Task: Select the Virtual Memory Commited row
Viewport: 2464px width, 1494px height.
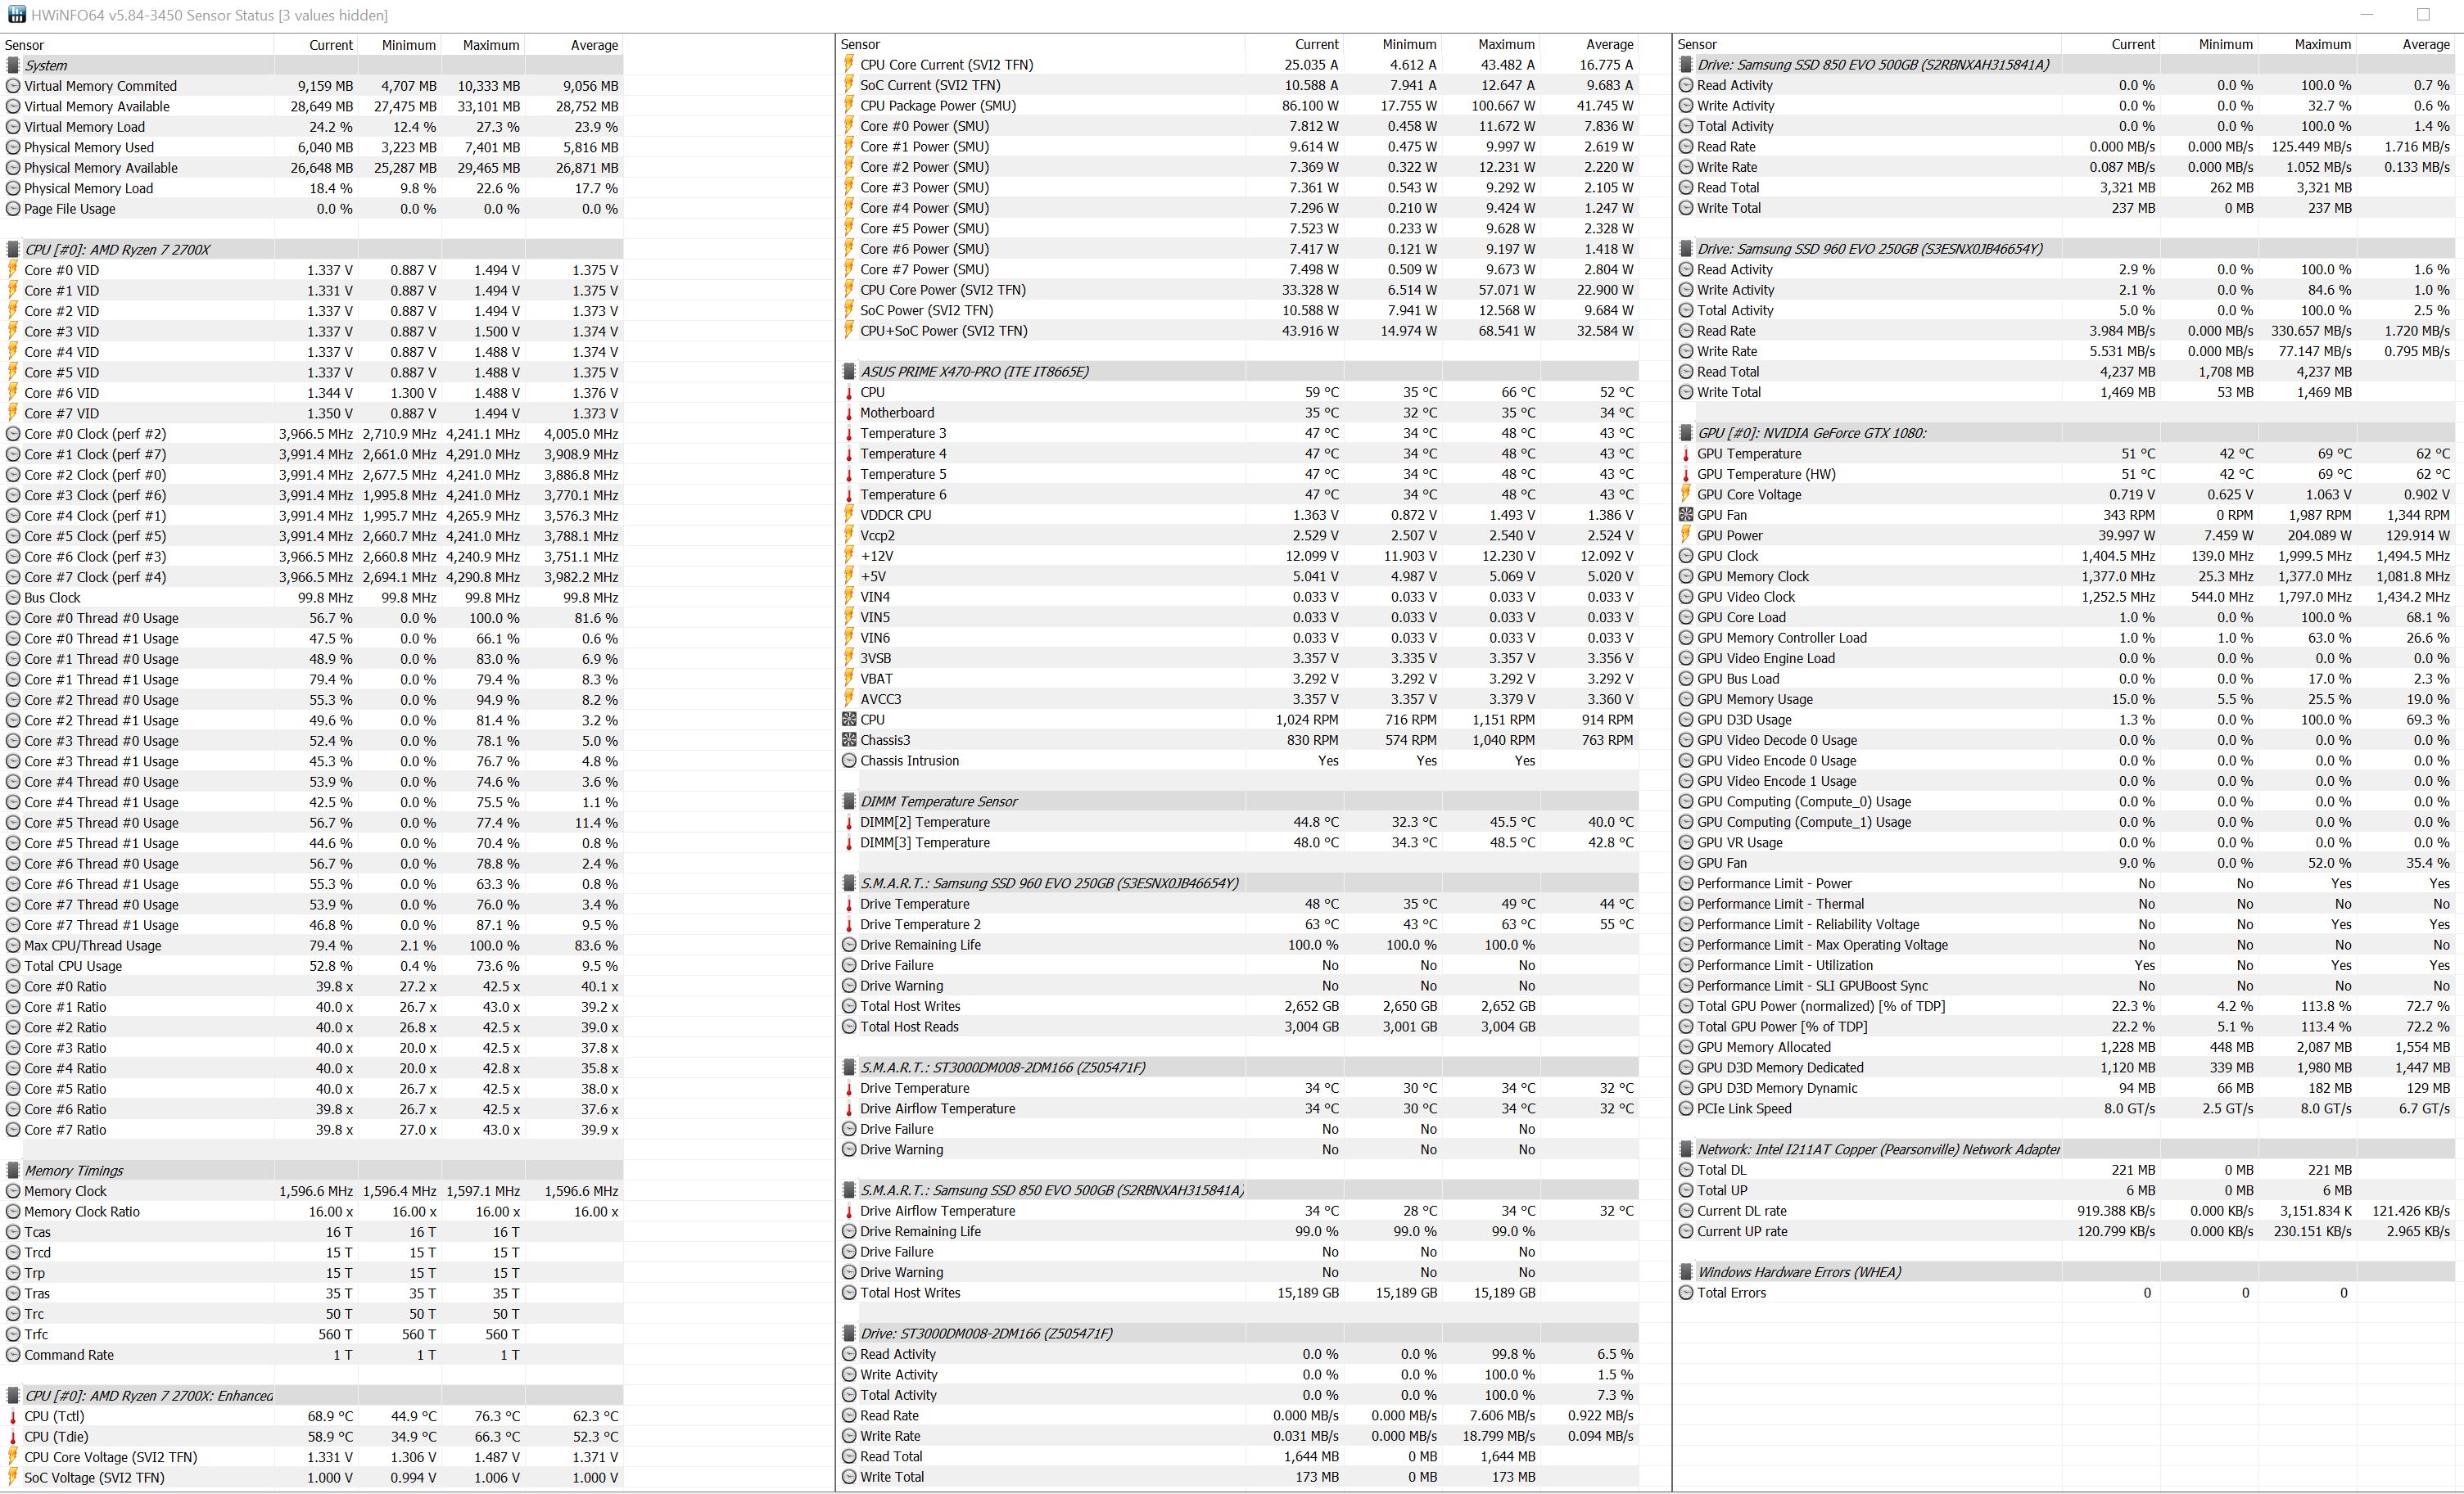Action: (x=313, y=86)
